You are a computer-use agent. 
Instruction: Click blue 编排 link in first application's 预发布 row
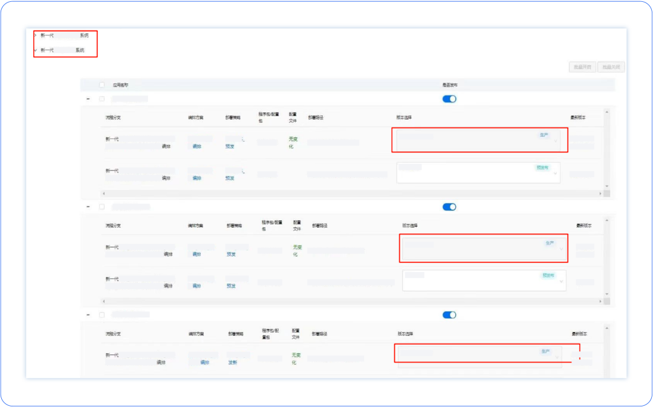click(x=197, y=178)
